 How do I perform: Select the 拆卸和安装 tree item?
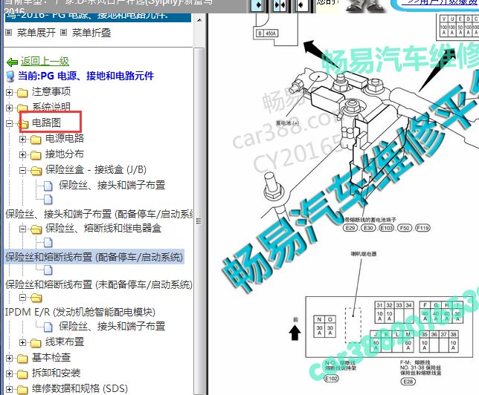click(x=57, y=373)
